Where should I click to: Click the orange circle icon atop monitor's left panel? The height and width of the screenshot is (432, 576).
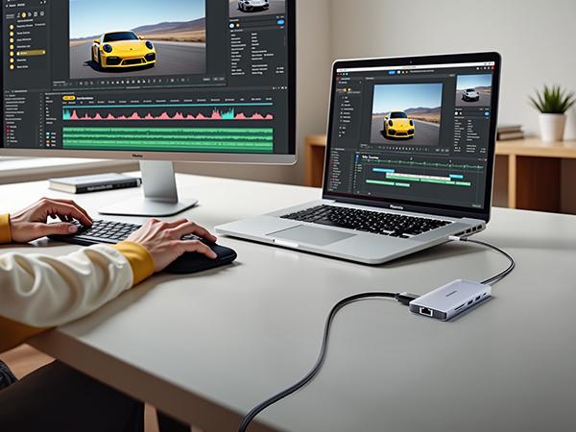click(23, 15)
